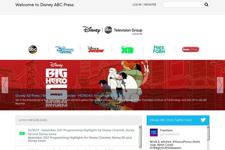Click the @FreeformTV Twitter handle
The image size is (225, 150).
coord(169,134)
